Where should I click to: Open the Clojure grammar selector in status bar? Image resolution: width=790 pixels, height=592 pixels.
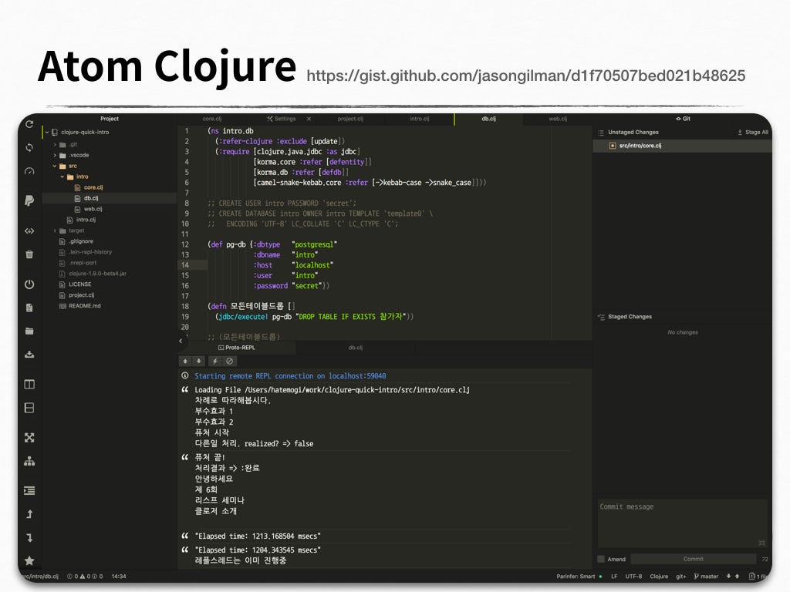pyautogui.click(x=659, y=577)
